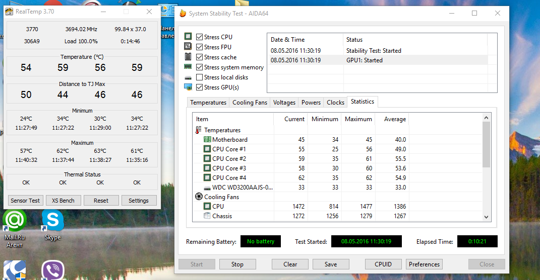The width and height of the screenshot is (540, 280).
Task: Switch to the Cooling Fans tab
Action: (250, 103)
